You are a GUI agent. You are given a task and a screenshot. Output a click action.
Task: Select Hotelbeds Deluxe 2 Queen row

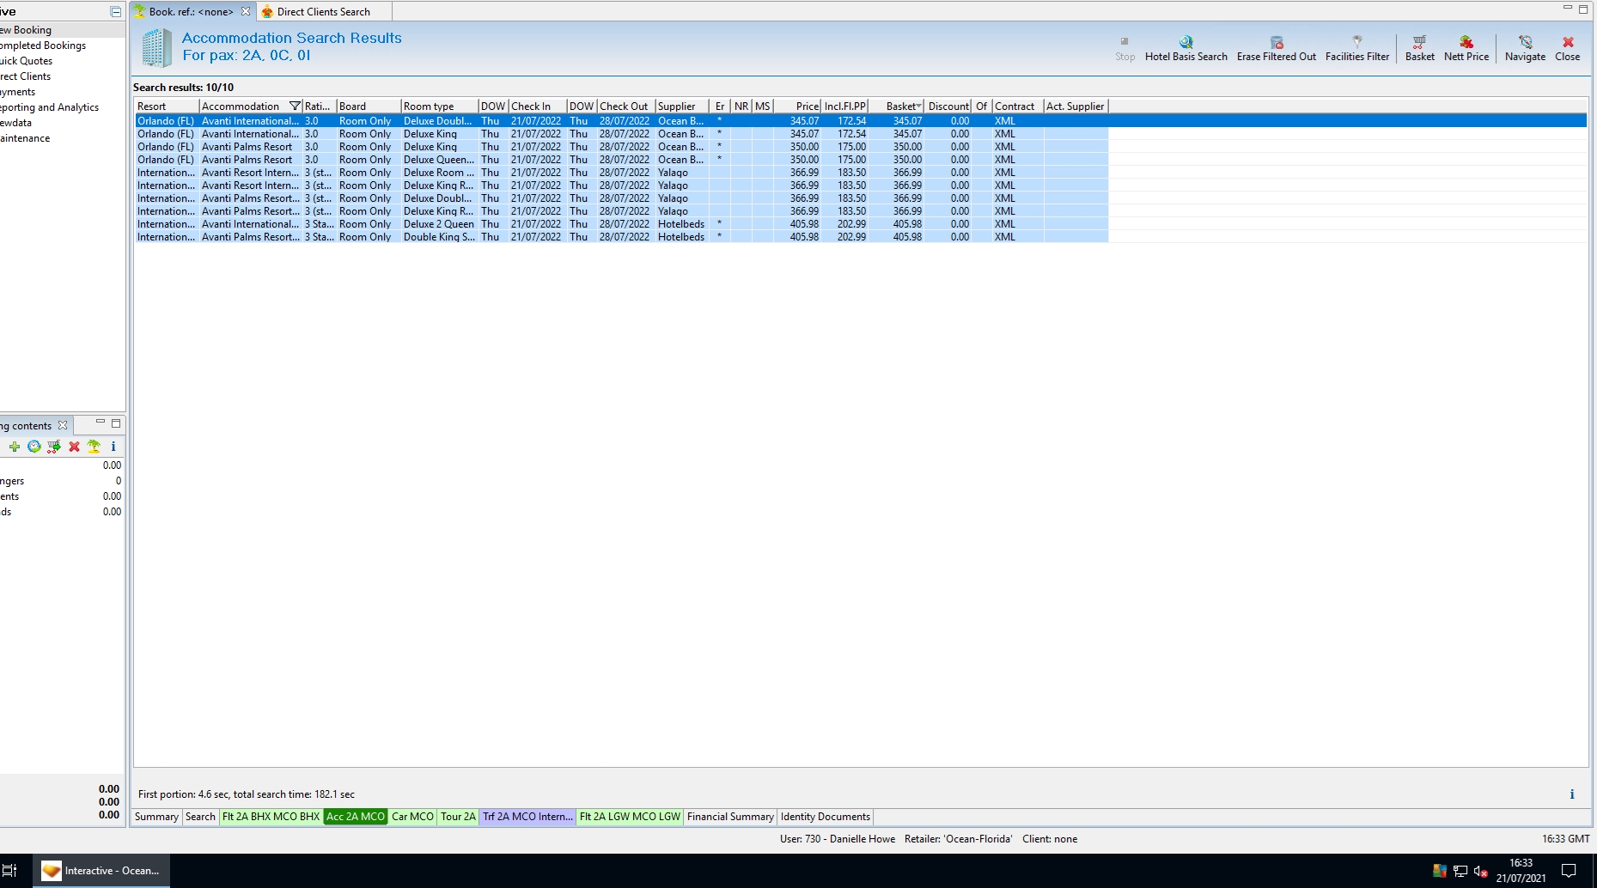(x=621, y=224)
